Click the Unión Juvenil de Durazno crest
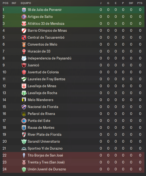The image size is (146, 176). coord(24,169)
